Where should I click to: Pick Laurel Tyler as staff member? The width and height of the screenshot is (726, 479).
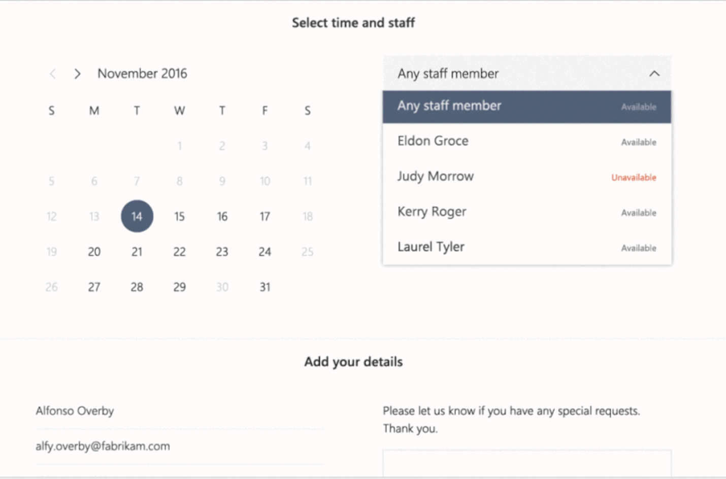click(x=526, y=247)
